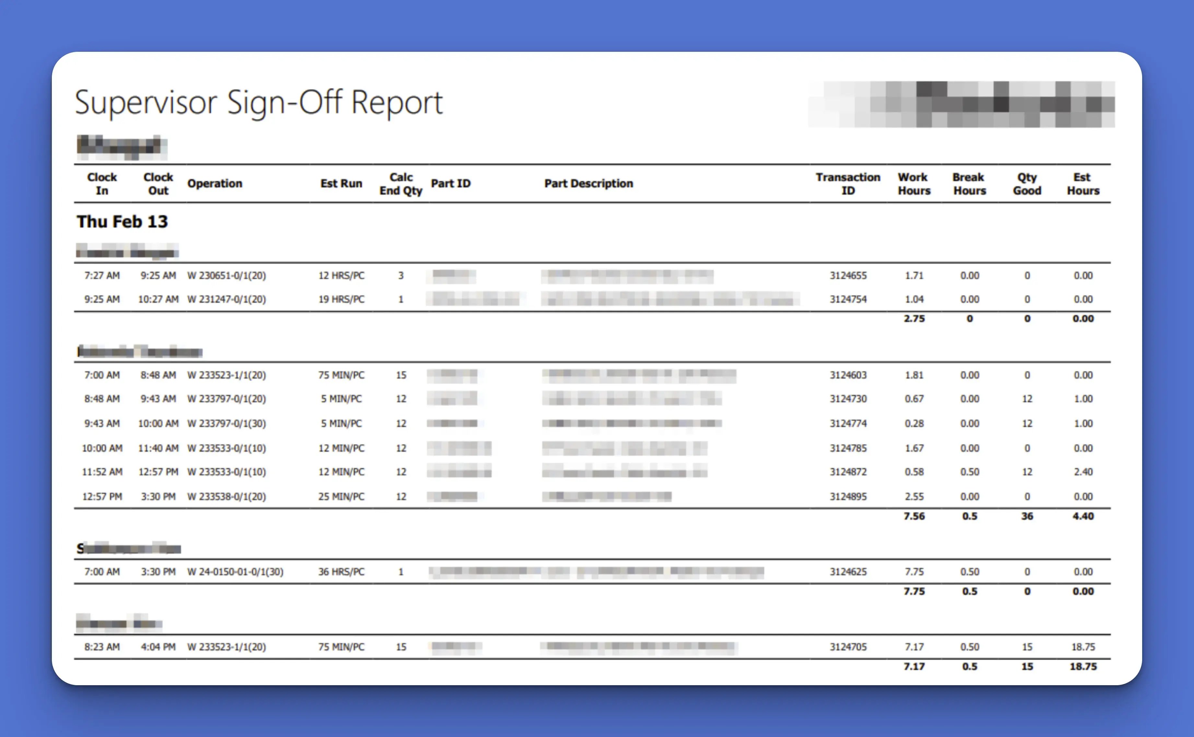1194x737 pixels.
Task: Click the 7.56 work hours total
Action: 914,516
